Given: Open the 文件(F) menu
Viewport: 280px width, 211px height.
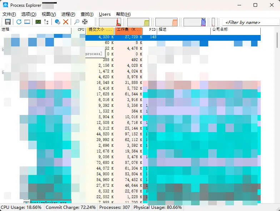Looking at the screenshot, I should [x=9, y=14].
